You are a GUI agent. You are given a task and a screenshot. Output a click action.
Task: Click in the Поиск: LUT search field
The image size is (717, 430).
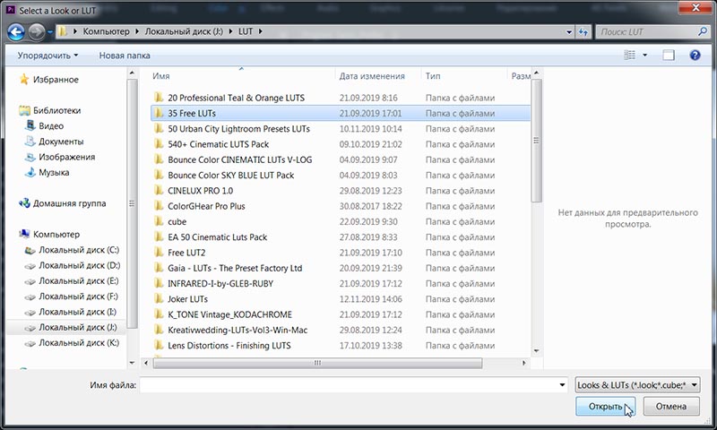tap(646, 31)
